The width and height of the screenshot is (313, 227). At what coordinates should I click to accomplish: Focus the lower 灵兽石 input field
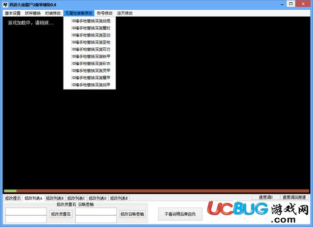(26, 219)
